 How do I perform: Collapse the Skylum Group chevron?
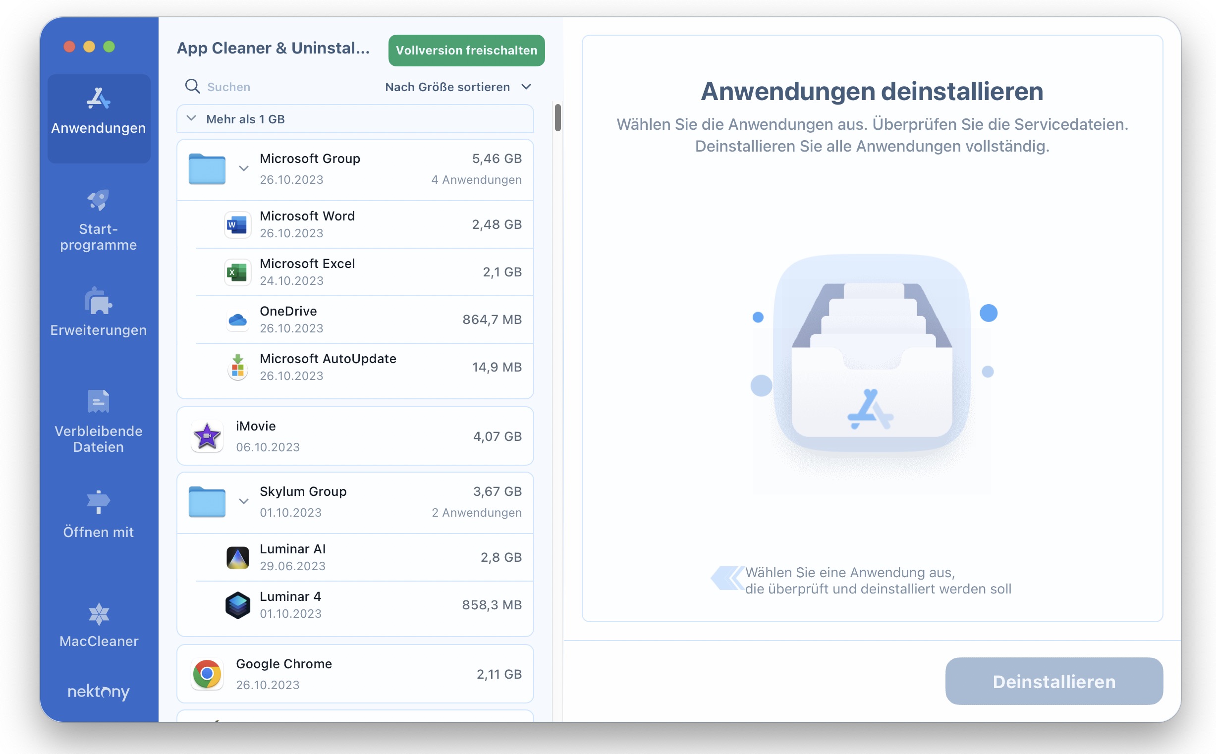click(243, 501)
